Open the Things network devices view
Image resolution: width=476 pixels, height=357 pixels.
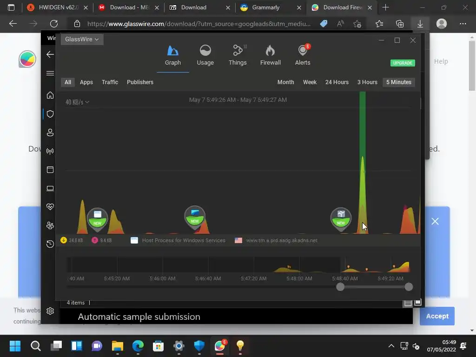click(238, 56)
